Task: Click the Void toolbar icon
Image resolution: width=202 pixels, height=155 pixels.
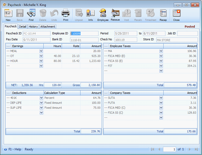Action: (126, 13)
